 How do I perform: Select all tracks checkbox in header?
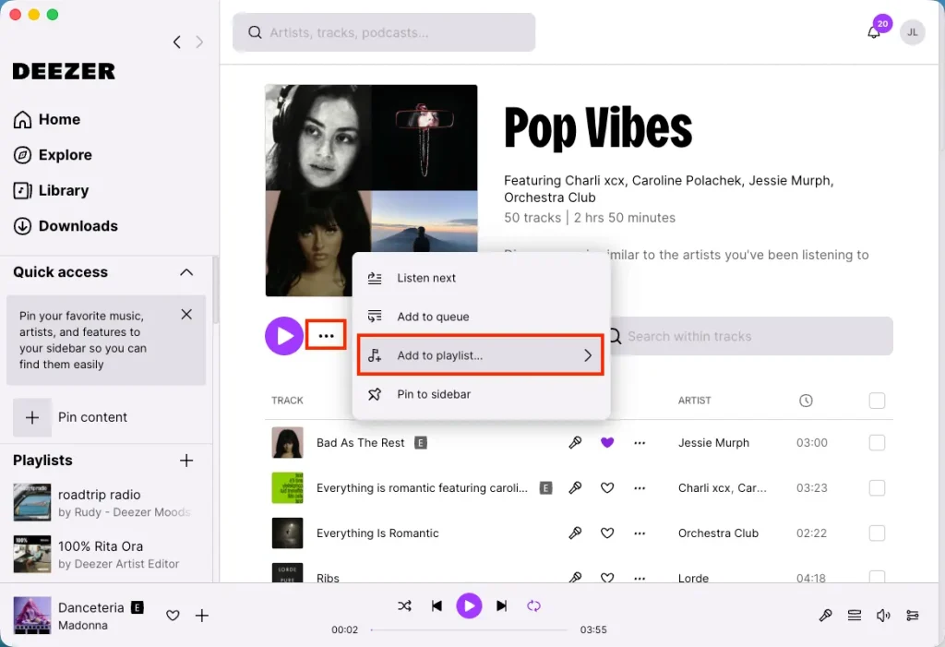click(877, 401)
